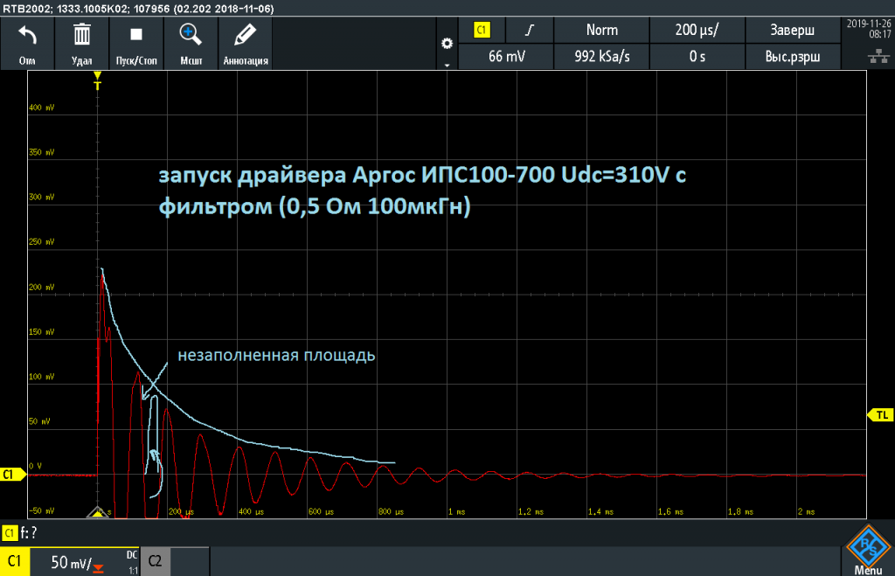895x576 pixels.
Task: Open the Выс.рзрш acquisition mode selector
Action: tap(792, 57)
